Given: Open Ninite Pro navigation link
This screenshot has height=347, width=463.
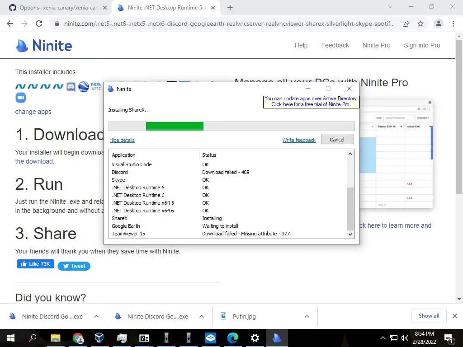Looking at the screenshot, I should click(x=376, y=45).
